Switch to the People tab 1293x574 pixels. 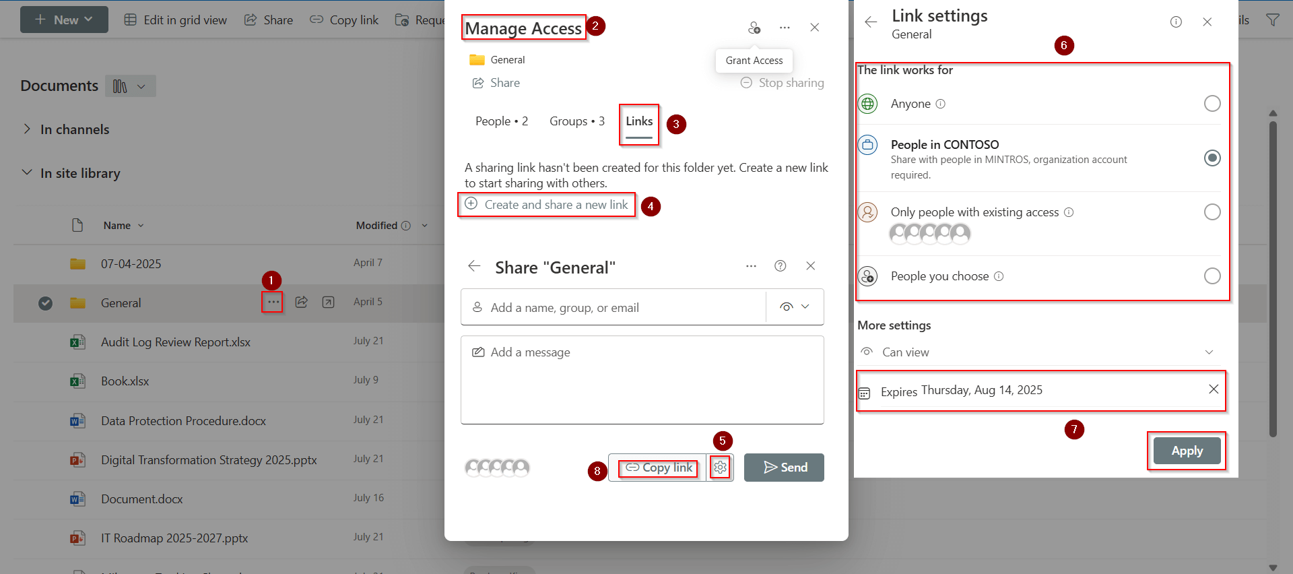pyautogui.click(x=502, y=121)
